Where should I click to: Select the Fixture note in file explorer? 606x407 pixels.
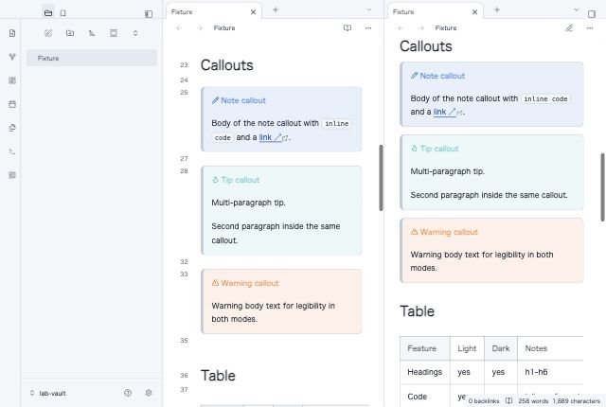pos(92,58)
